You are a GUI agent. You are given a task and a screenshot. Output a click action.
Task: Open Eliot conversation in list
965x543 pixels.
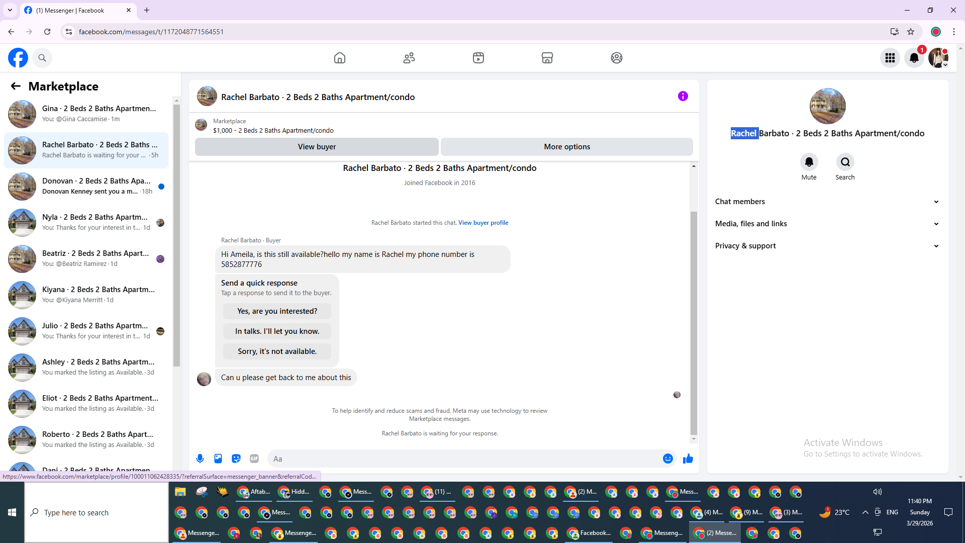coord(86,403)
